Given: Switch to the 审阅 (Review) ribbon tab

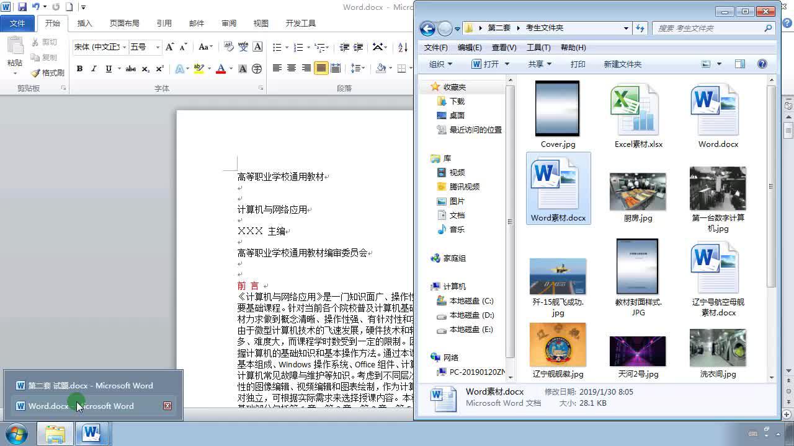Looking at the screenshot, I should pyautogui.click(x=228, y=23).
